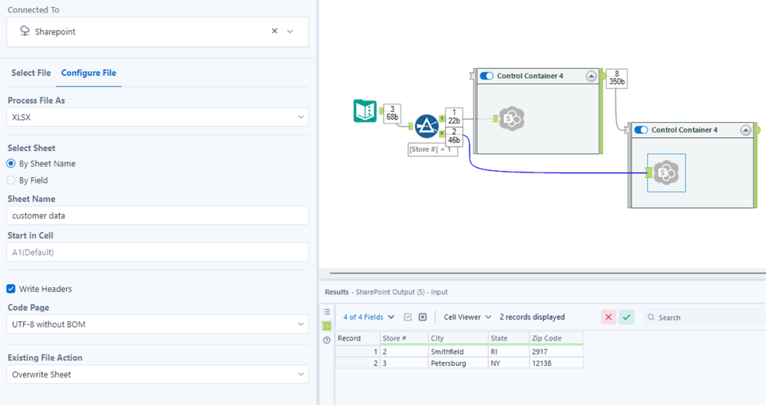
Task: Show the green data view icon in Results
Action: coord(327,326)
